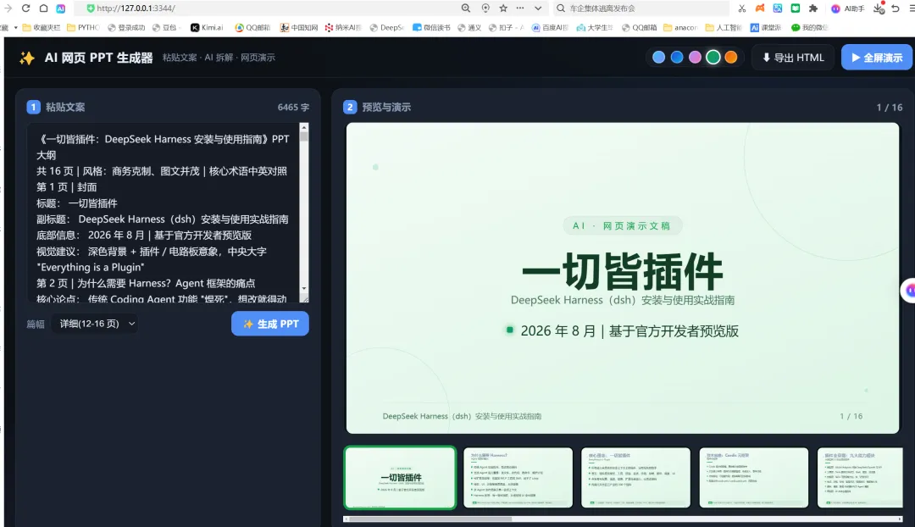
Task: Click the forward navigation arrow
Action: tap(8, 8)
